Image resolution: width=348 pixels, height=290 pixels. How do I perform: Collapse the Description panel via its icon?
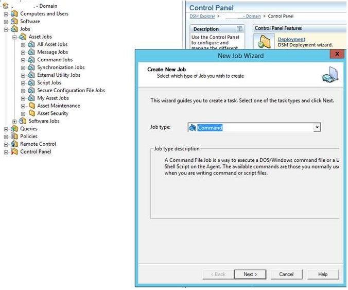(x=239, y=29)
